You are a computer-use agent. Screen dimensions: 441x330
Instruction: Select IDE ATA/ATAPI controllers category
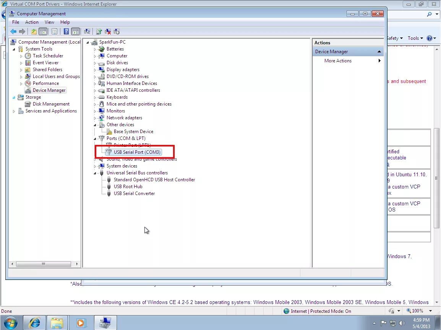(x=133, y=90)
